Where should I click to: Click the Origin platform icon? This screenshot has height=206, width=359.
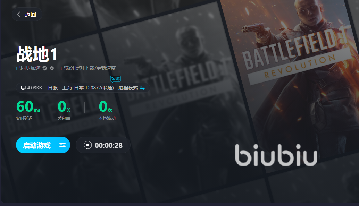[52, 68]
